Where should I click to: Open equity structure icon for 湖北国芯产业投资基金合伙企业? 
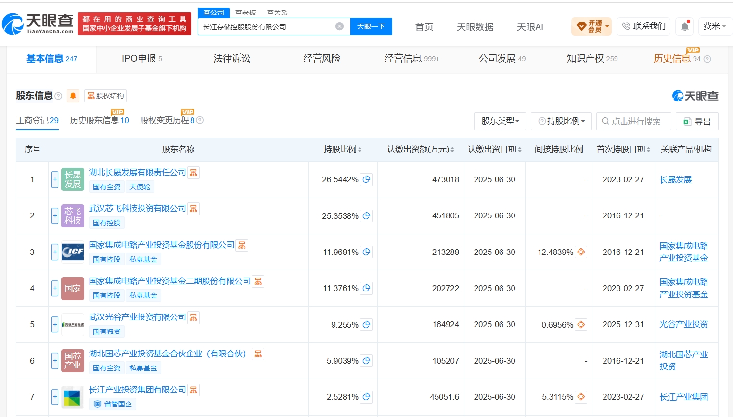[258, 354]
